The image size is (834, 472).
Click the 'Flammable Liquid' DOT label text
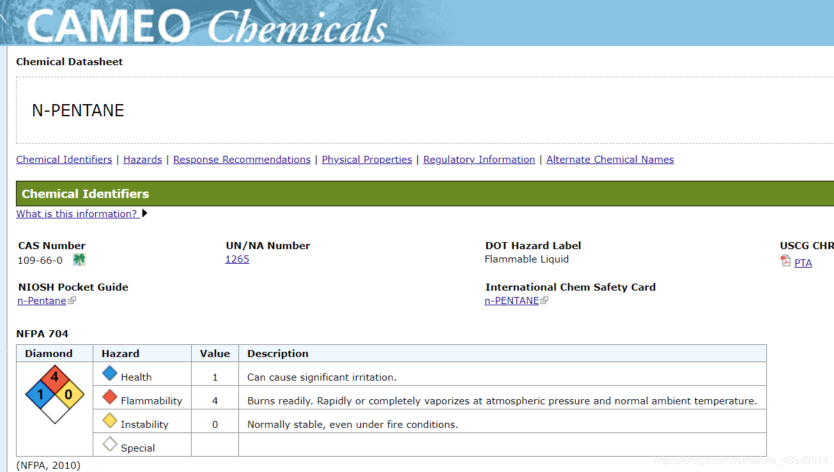point(527,259)
